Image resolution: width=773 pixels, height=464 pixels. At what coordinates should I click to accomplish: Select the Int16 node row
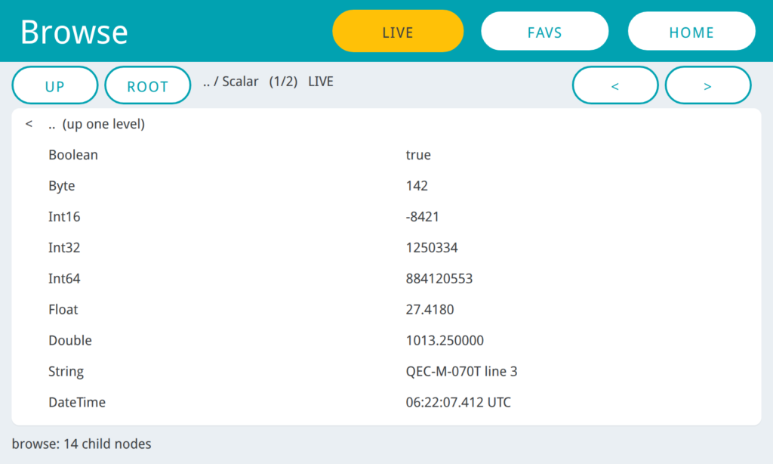coord(386,217)
